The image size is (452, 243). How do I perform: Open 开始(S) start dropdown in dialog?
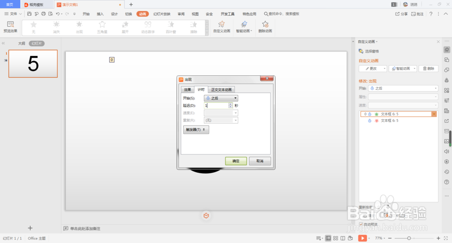click(221, 98)
